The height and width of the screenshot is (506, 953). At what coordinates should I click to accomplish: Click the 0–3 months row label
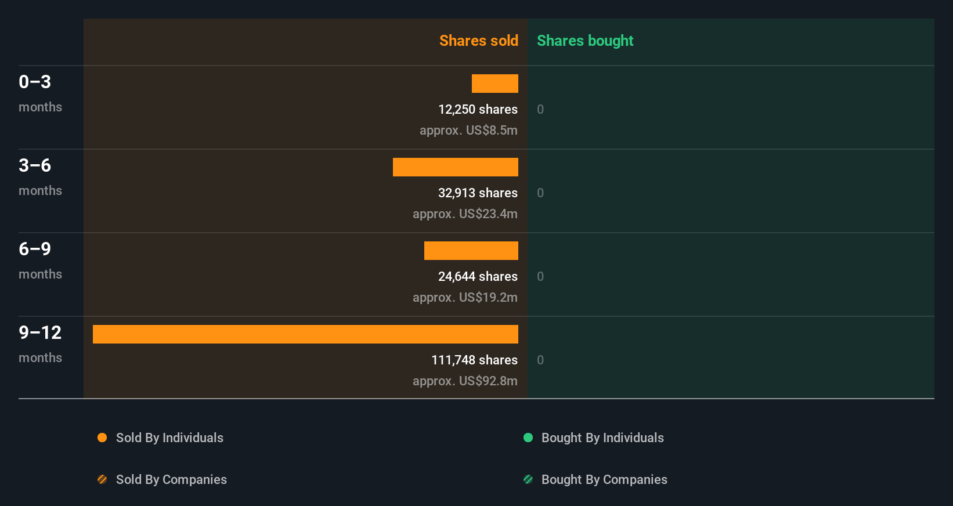tap(40, 93)
